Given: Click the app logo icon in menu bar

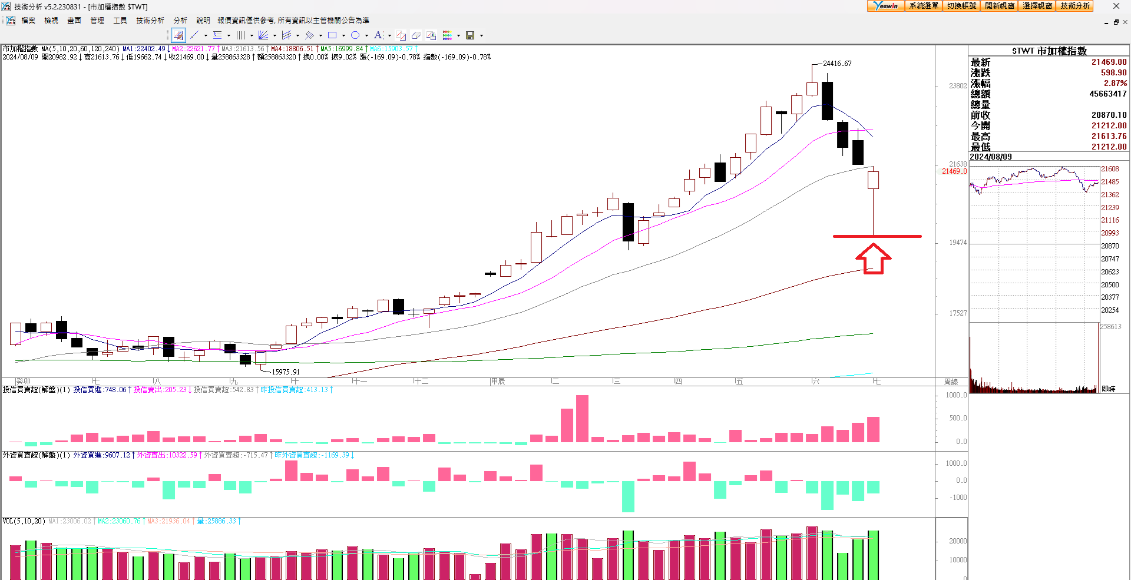Looking at the screenshot, I should [11, 20].
